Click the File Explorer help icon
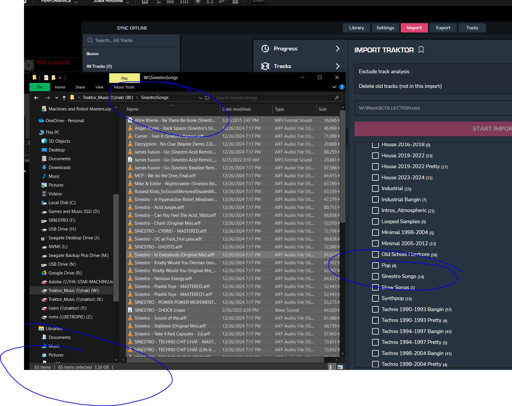 coord(342,87)
